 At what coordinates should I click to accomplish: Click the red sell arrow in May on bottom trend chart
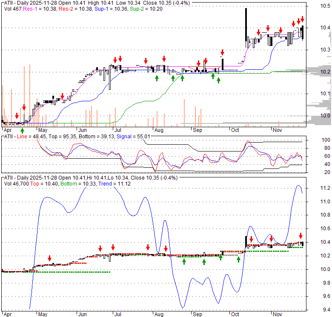[49, 258]
